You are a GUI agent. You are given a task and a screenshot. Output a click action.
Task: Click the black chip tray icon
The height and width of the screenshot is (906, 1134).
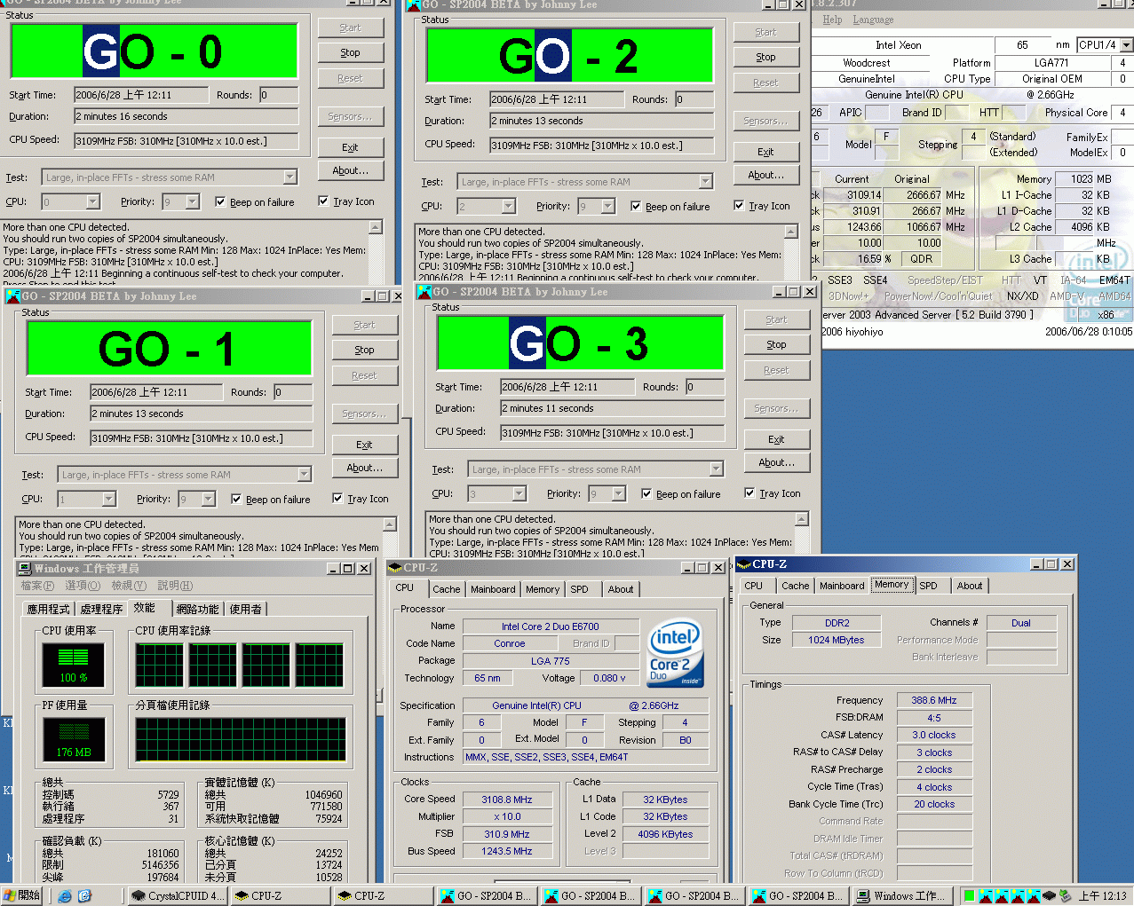pyautogui.click(x=1049, y=896)
